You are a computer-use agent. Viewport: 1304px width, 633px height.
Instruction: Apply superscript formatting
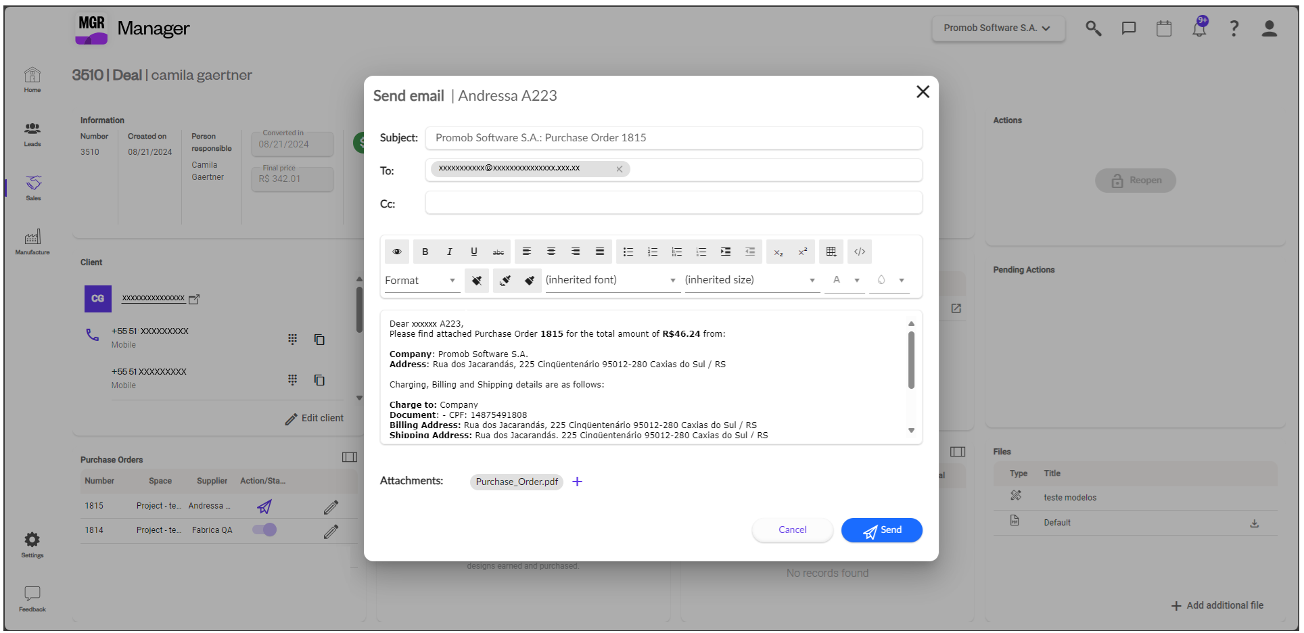[803, 252]
